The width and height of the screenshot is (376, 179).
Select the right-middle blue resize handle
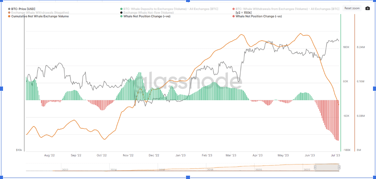point(375,88)
